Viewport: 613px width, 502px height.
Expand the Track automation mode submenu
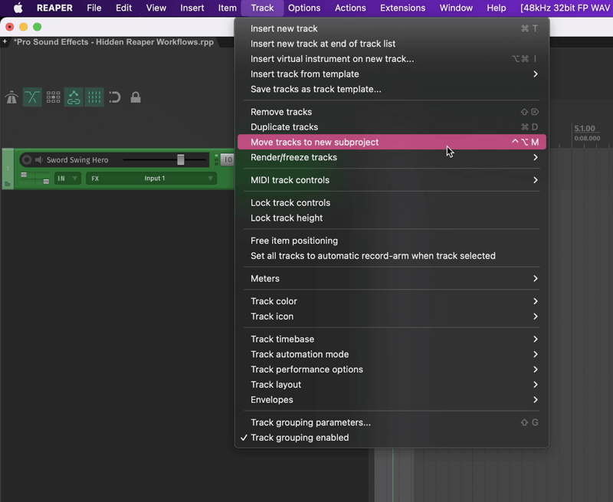click(x=392, y=354)
